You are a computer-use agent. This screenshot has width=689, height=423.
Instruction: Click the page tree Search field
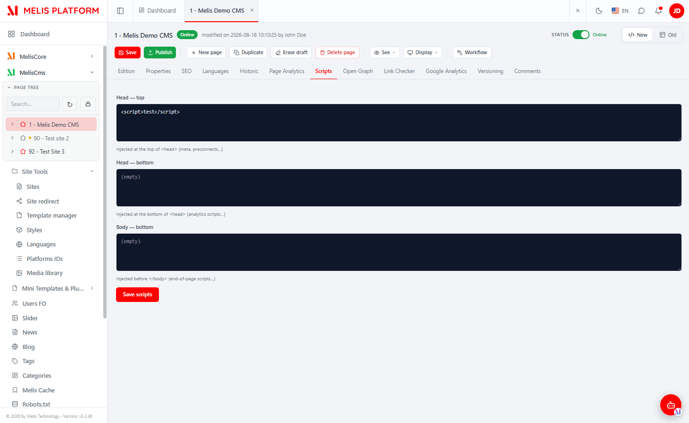click(33, 104)
